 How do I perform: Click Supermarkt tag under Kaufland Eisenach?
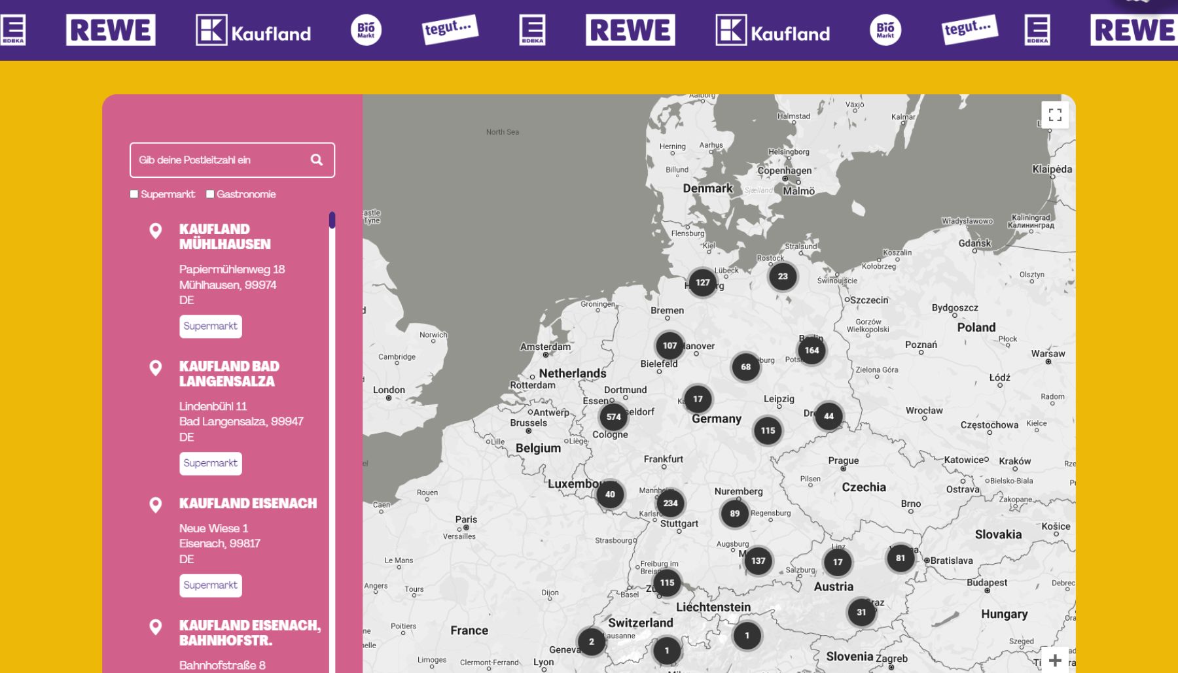click(211, 585)
